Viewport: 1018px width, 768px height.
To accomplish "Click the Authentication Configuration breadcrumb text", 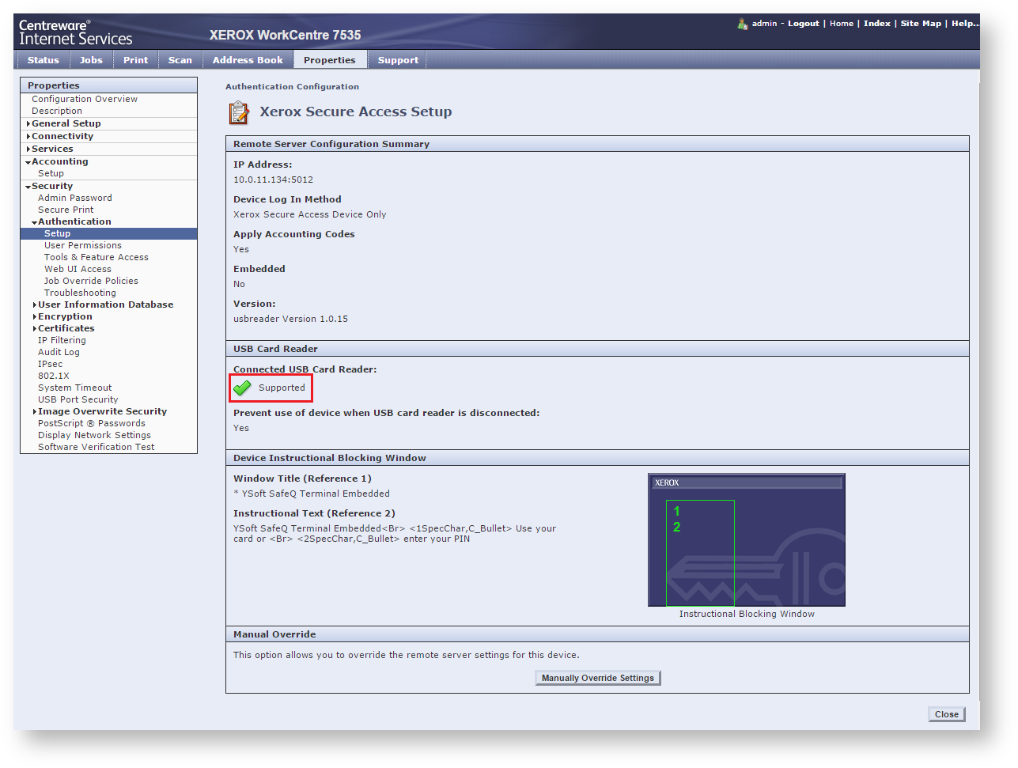I will pyautogui.click(x=292, y=87).
